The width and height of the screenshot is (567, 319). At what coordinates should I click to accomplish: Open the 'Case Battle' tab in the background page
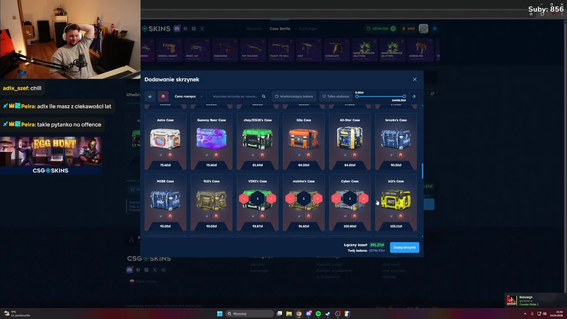(280, 29)
